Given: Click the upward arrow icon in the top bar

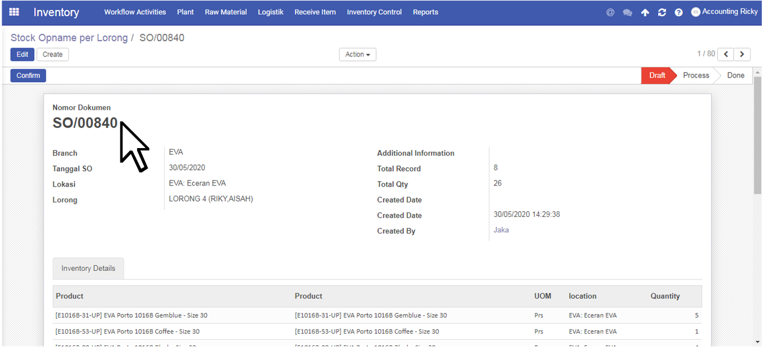Looking at the screenshot, I should coord(645,12).
